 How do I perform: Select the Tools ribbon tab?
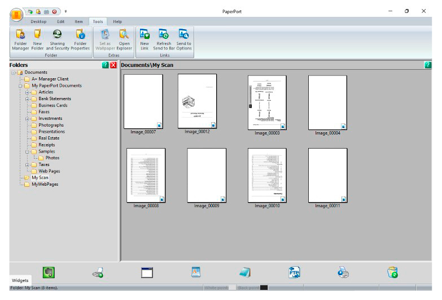pos(98,21)
